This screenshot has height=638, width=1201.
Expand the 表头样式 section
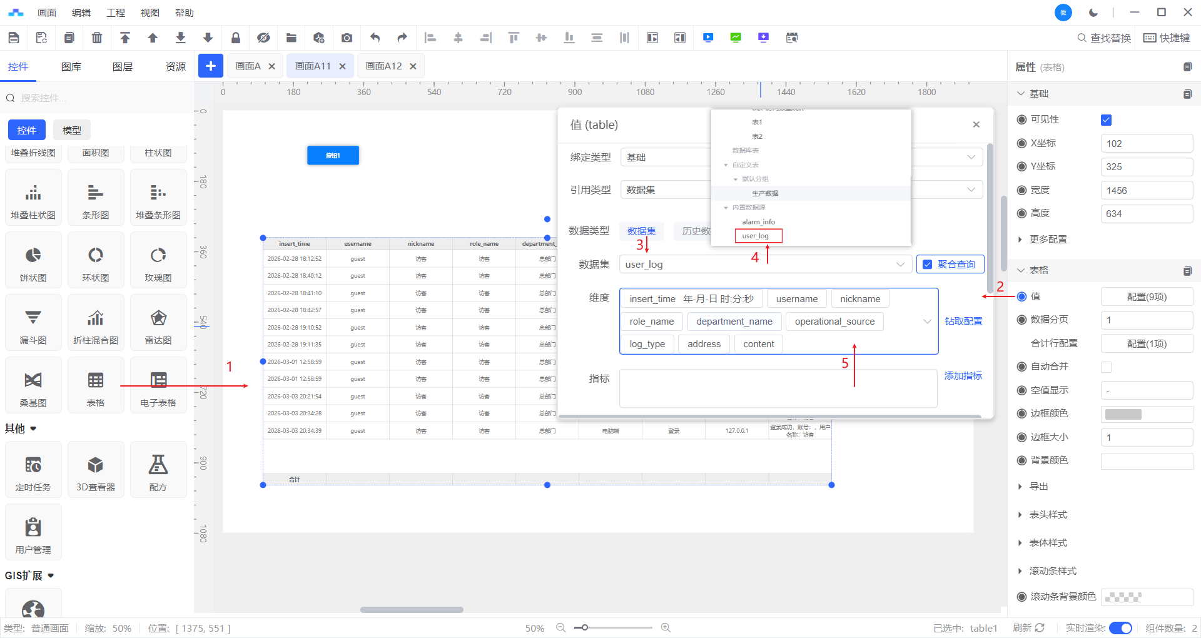[1048, 515]
